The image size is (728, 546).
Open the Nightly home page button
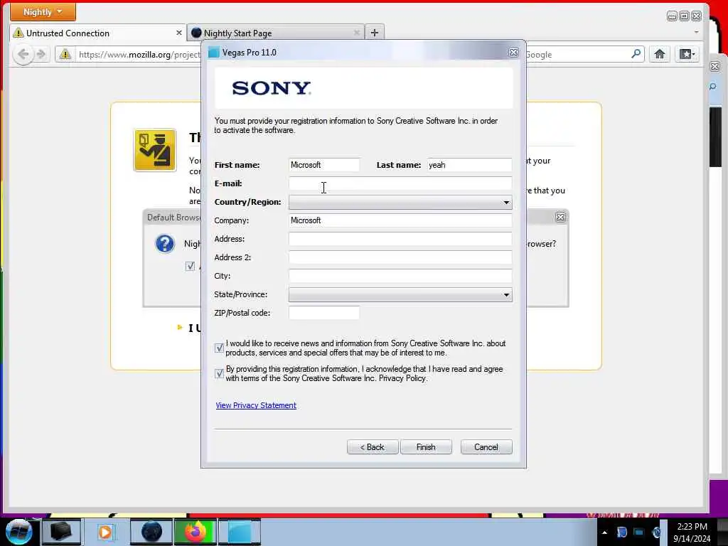[x=659, y=54]
